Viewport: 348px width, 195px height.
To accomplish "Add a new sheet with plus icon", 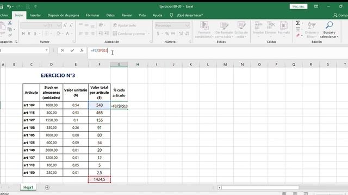I will [47, 187].
